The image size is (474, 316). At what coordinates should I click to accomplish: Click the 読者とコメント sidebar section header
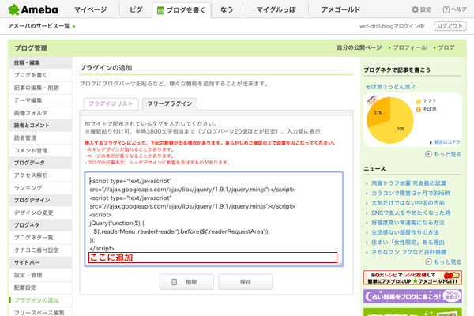(40, 125)
